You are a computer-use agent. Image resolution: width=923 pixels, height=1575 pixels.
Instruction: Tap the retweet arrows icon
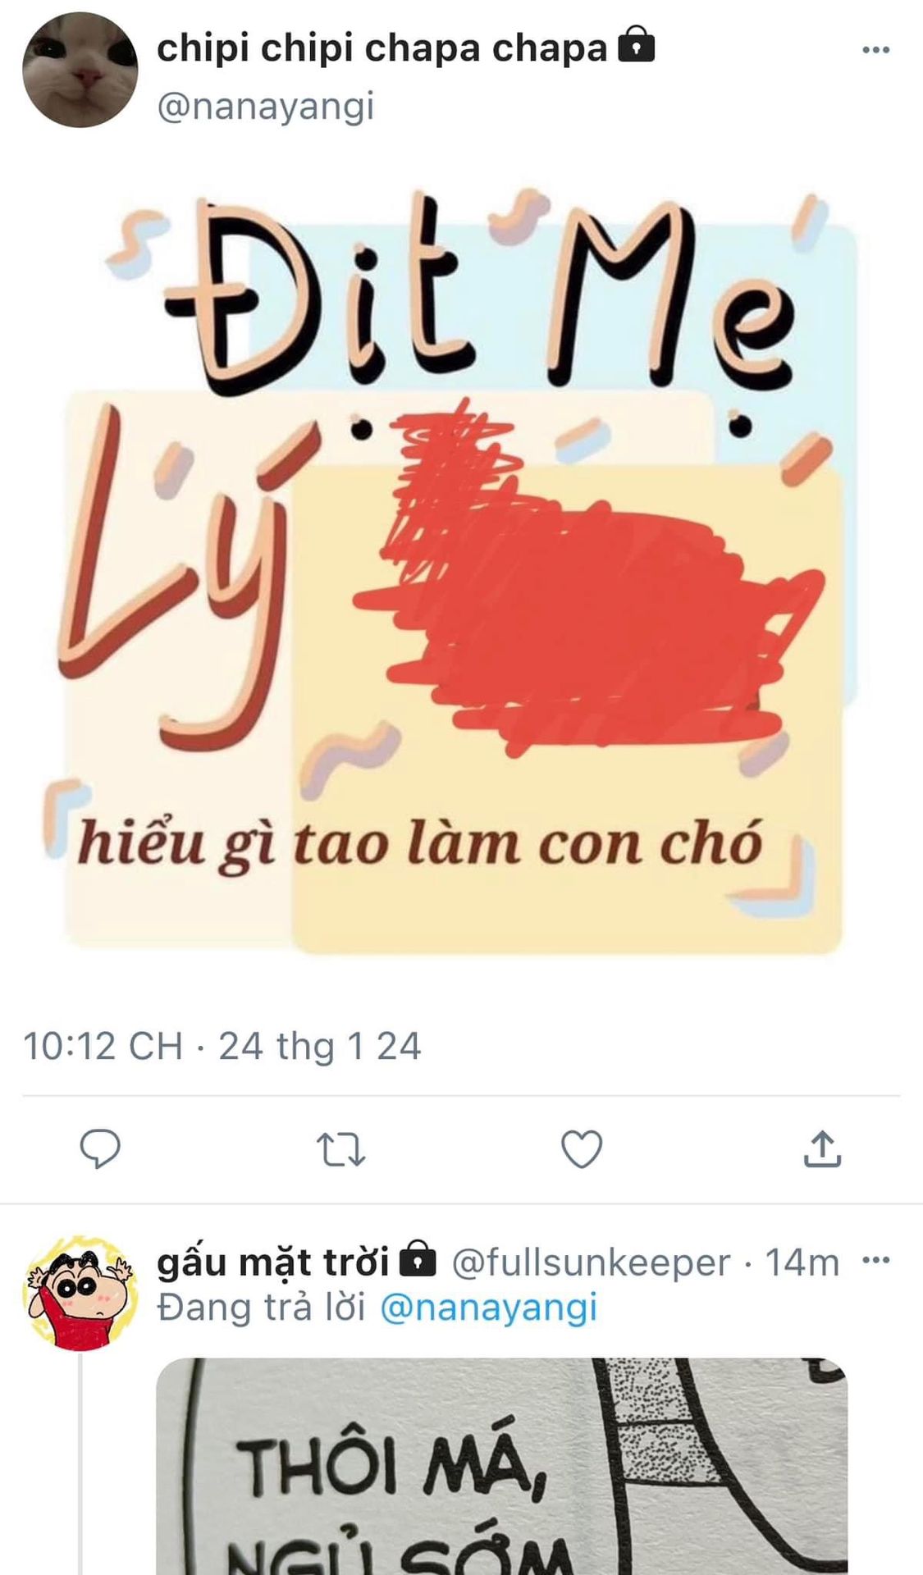click(x=341, y=1149)
